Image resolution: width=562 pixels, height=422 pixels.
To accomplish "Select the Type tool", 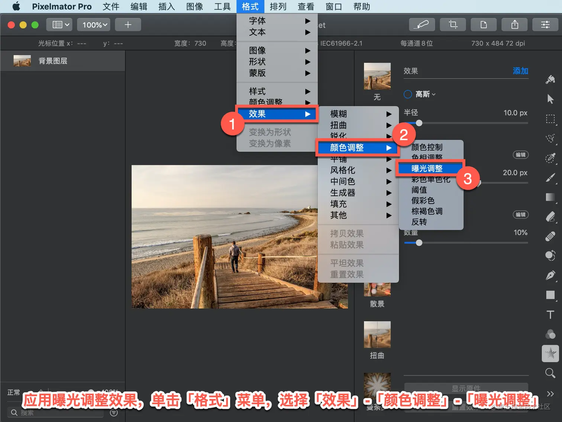I will (550, 315).
